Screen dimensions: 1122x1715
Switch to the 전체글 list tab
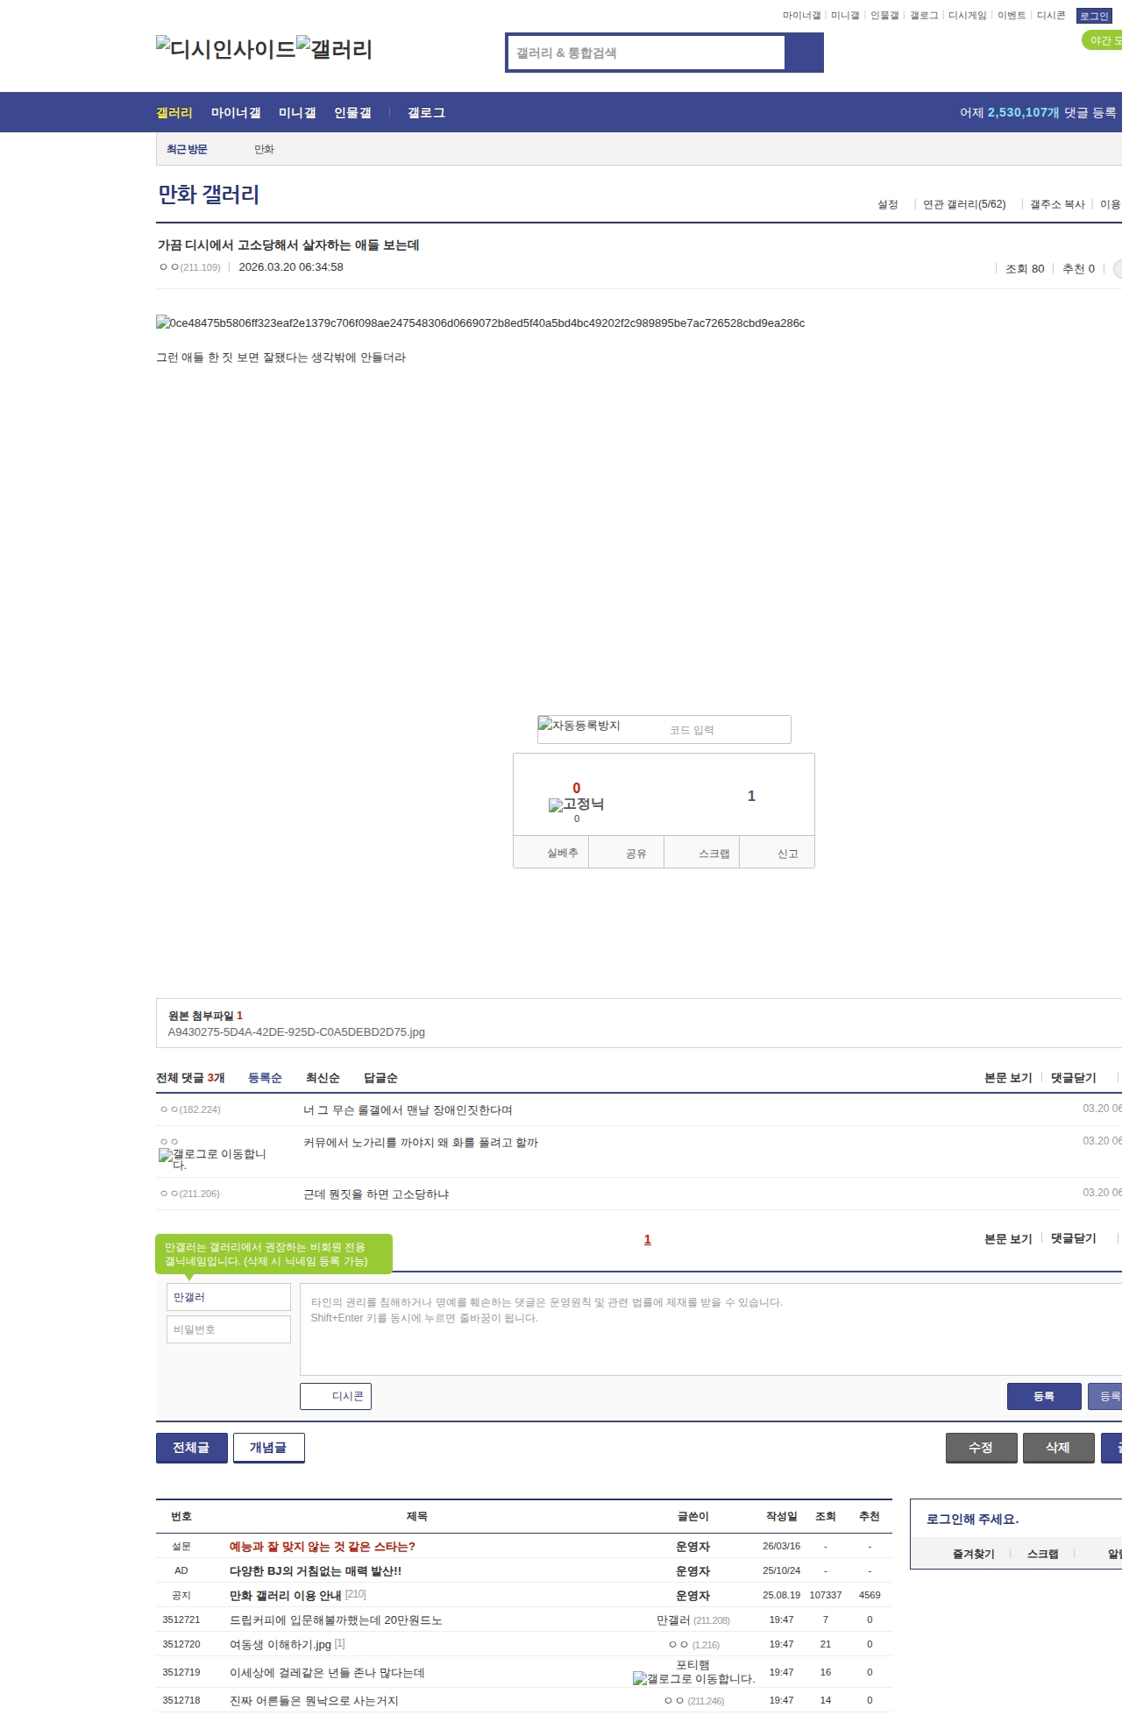click(192, 1448)
